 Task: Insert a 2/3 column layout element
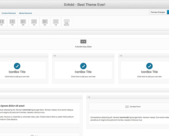point(23,22)
